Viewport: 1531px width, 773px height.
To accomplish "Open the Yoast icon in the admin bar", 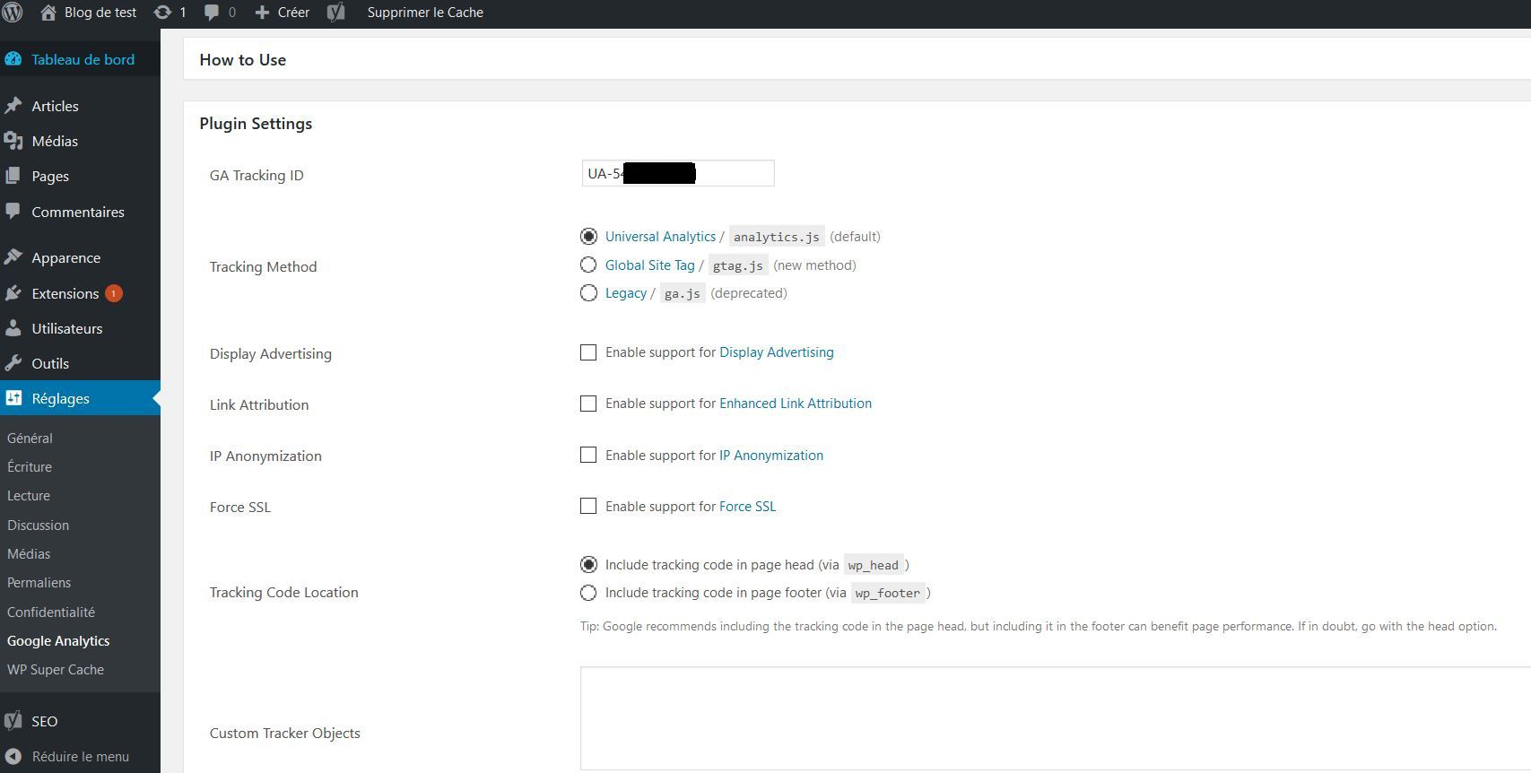I will pos(336,13).
